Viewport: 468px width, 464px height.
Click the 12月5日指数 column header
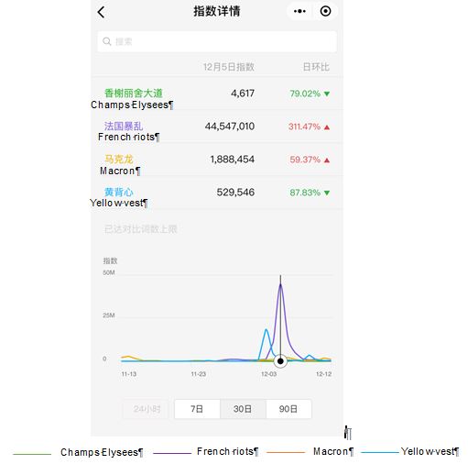229,67
